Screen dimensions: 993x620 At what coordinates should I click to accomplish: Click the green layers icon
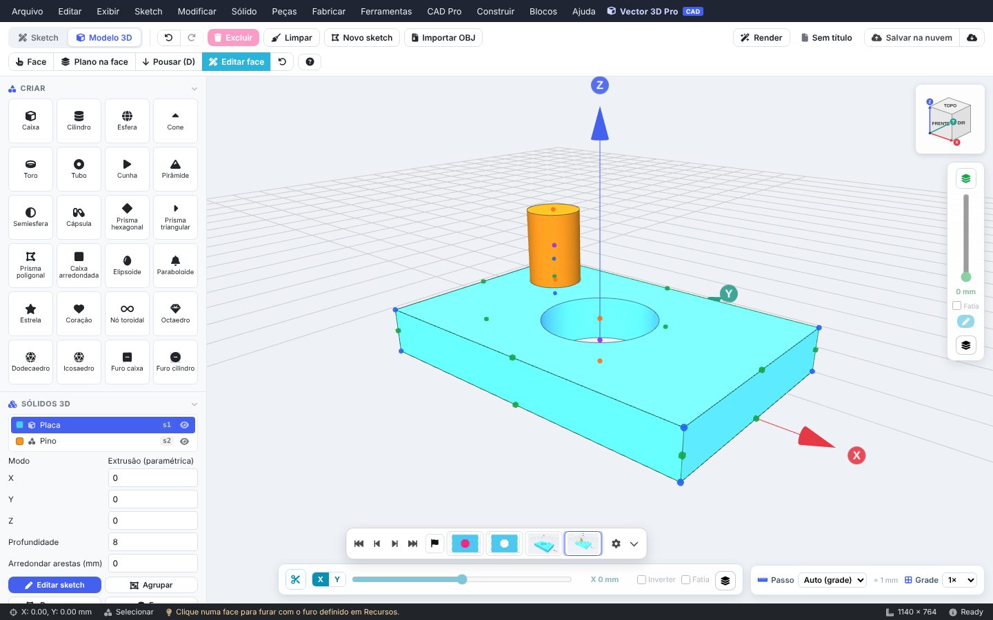pos(965,178)
